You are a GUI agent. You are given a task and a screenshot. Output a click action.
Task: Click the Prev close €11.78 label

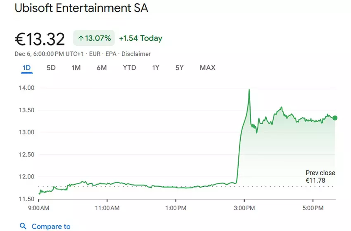click(320, 176)
